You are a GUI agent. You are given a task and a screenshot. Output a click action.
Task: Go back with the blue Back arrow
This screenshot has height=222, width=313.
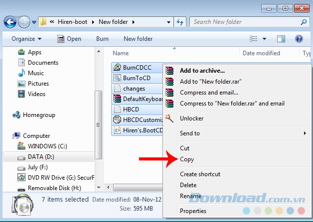[10, 22]
